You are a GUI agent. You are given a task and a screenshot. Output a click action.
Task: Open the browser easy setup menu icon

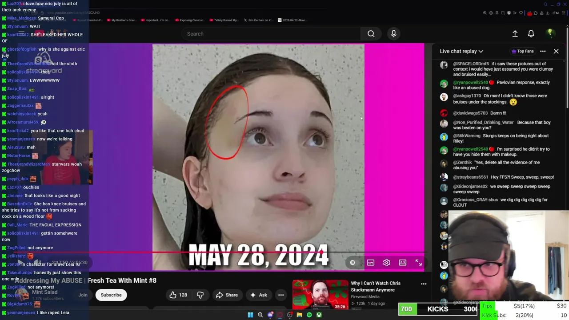coord(564,13)
